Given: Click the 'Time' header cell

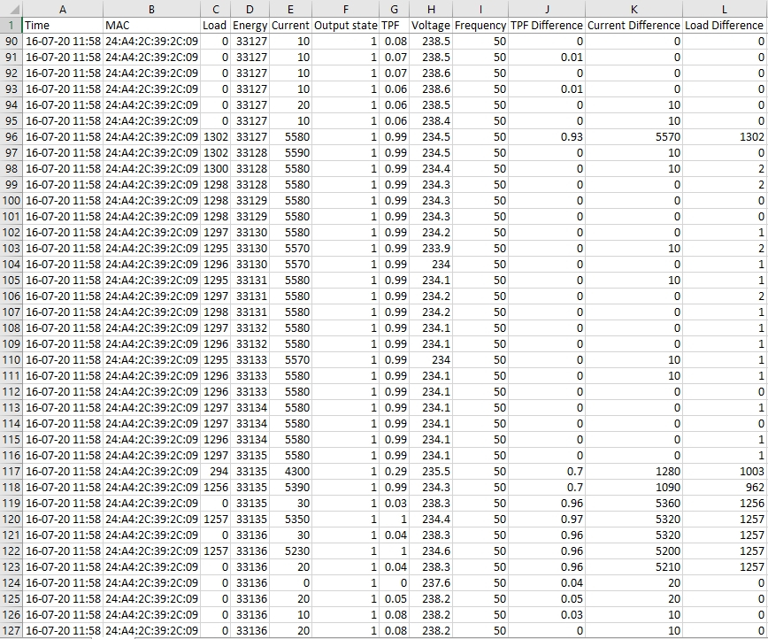Looking at the screenshot, I should [x=63, y=25].
